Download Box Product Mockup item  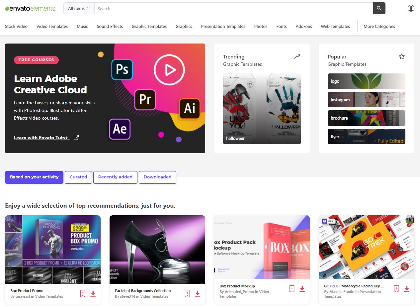point(302,289)
